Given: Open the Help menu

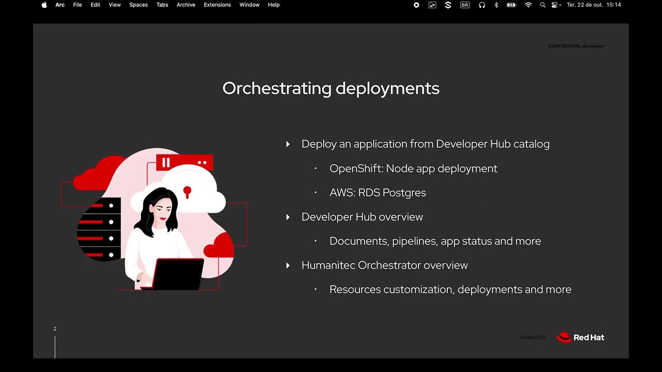Looking at the screenshot, I should click(x=274, y=5).
